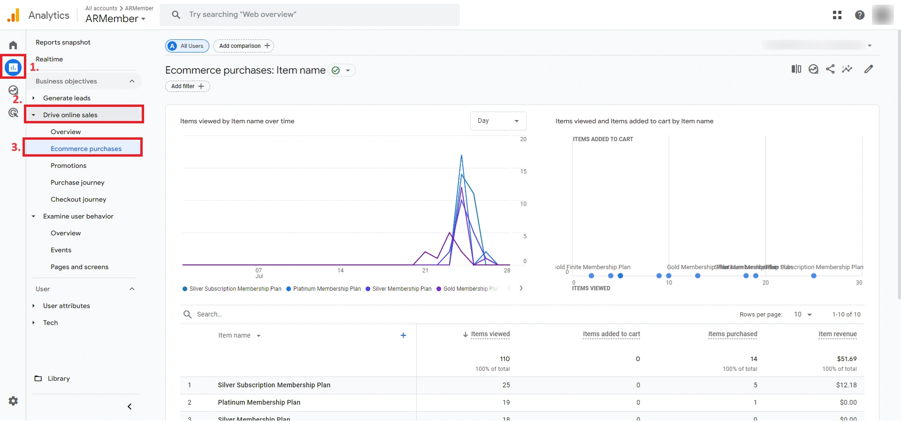Open the date range dropdown arrow
901x422 pixels.
870,45
